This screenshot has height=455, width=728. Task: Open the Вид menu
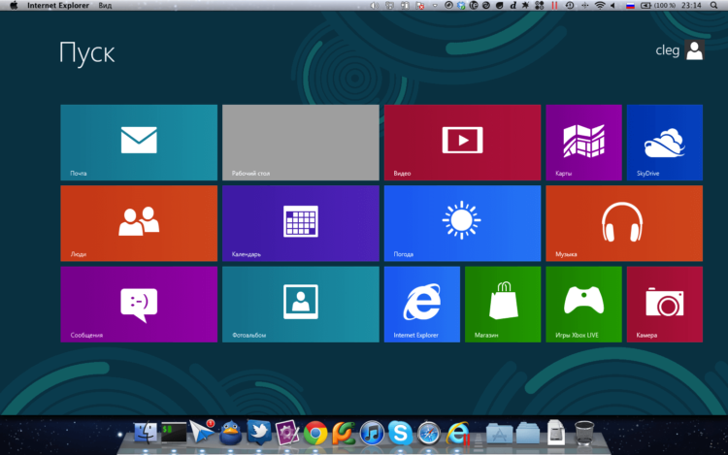tap(105, 6)
